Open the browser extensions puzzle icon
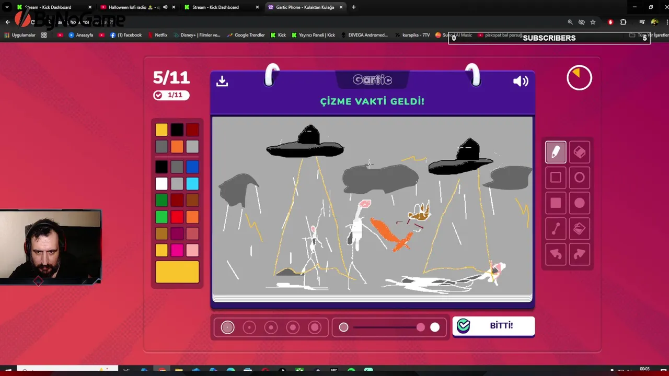 (x=623, y=22)
